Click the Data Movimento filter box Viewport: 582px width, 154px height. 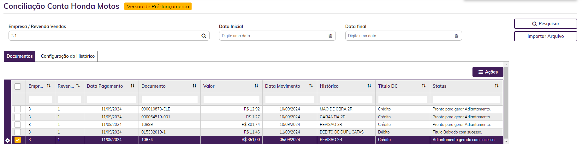coord(290,99)
